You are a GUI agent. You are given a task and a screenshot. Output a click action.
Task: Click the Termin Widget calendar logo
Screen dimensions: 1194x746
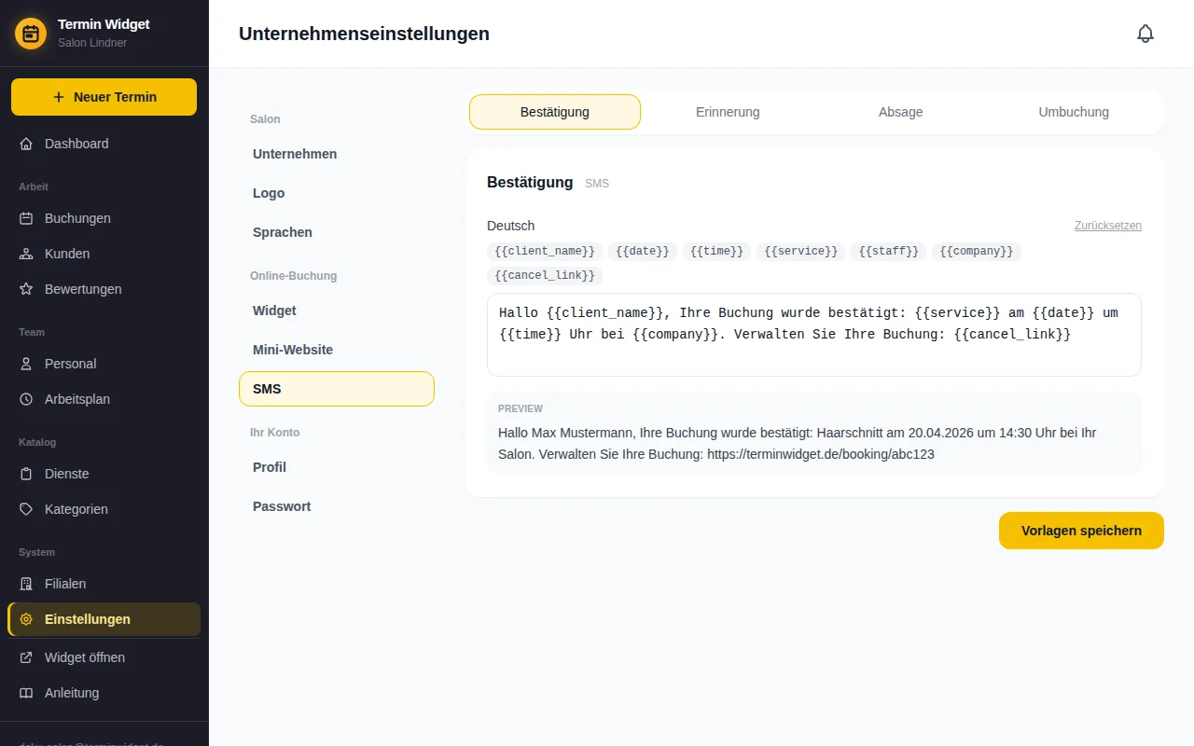pos(31,34)
